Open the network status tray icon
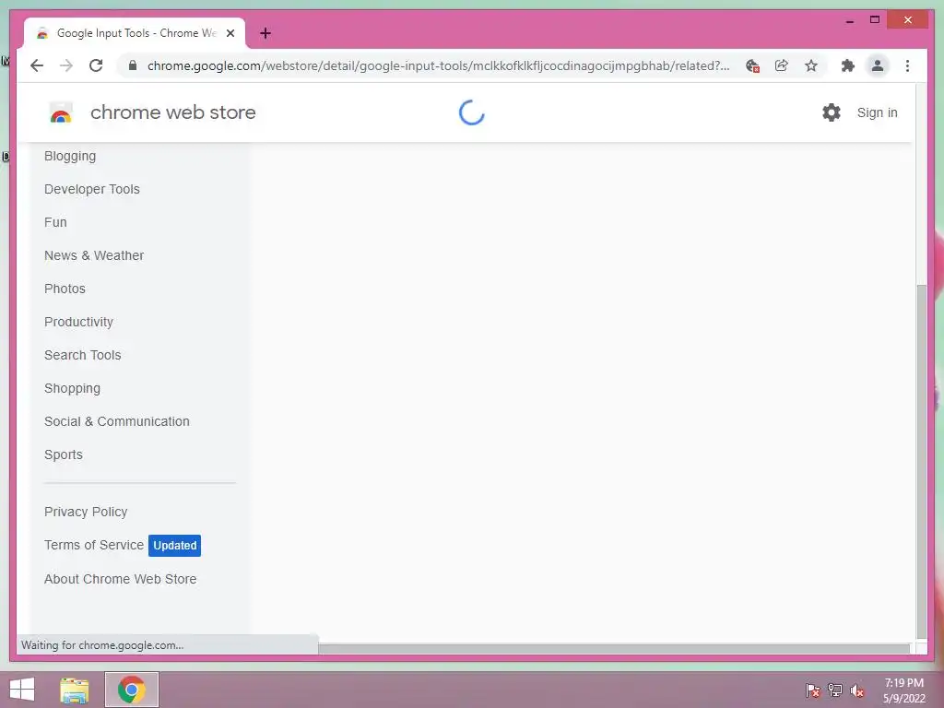The image size is (944, 708). pyautogui.click(x=835, y=690)
